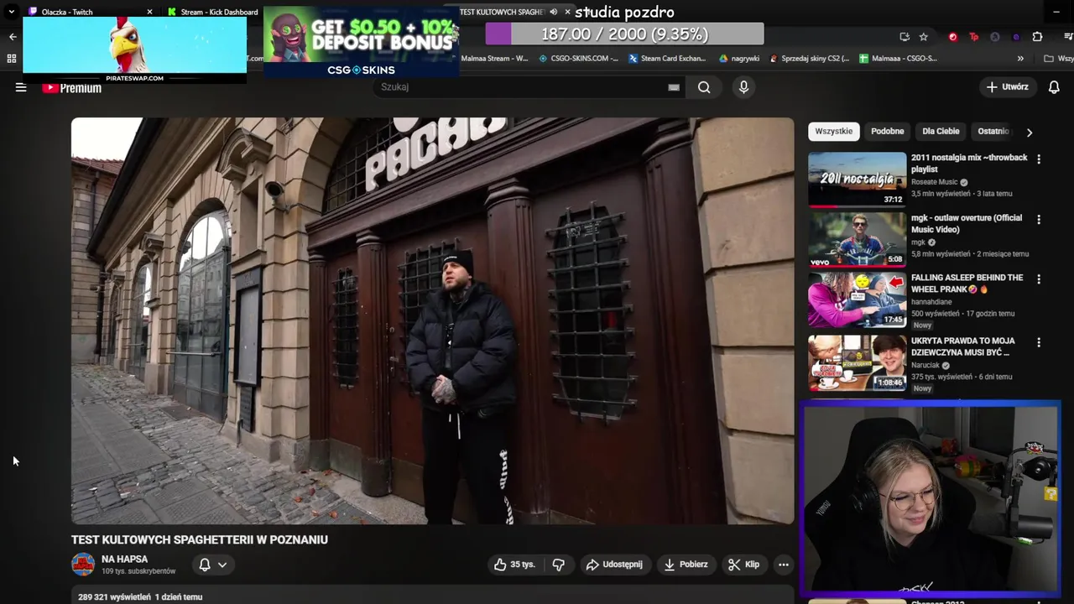Mute tab via speaker icon on YouTube tab
Viewport: 1074px width, 604px height.
tap(553, 12)
